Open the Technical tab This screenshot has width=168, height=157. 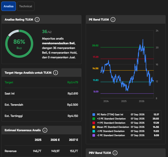pyautogui.click(x=26, y=6)
